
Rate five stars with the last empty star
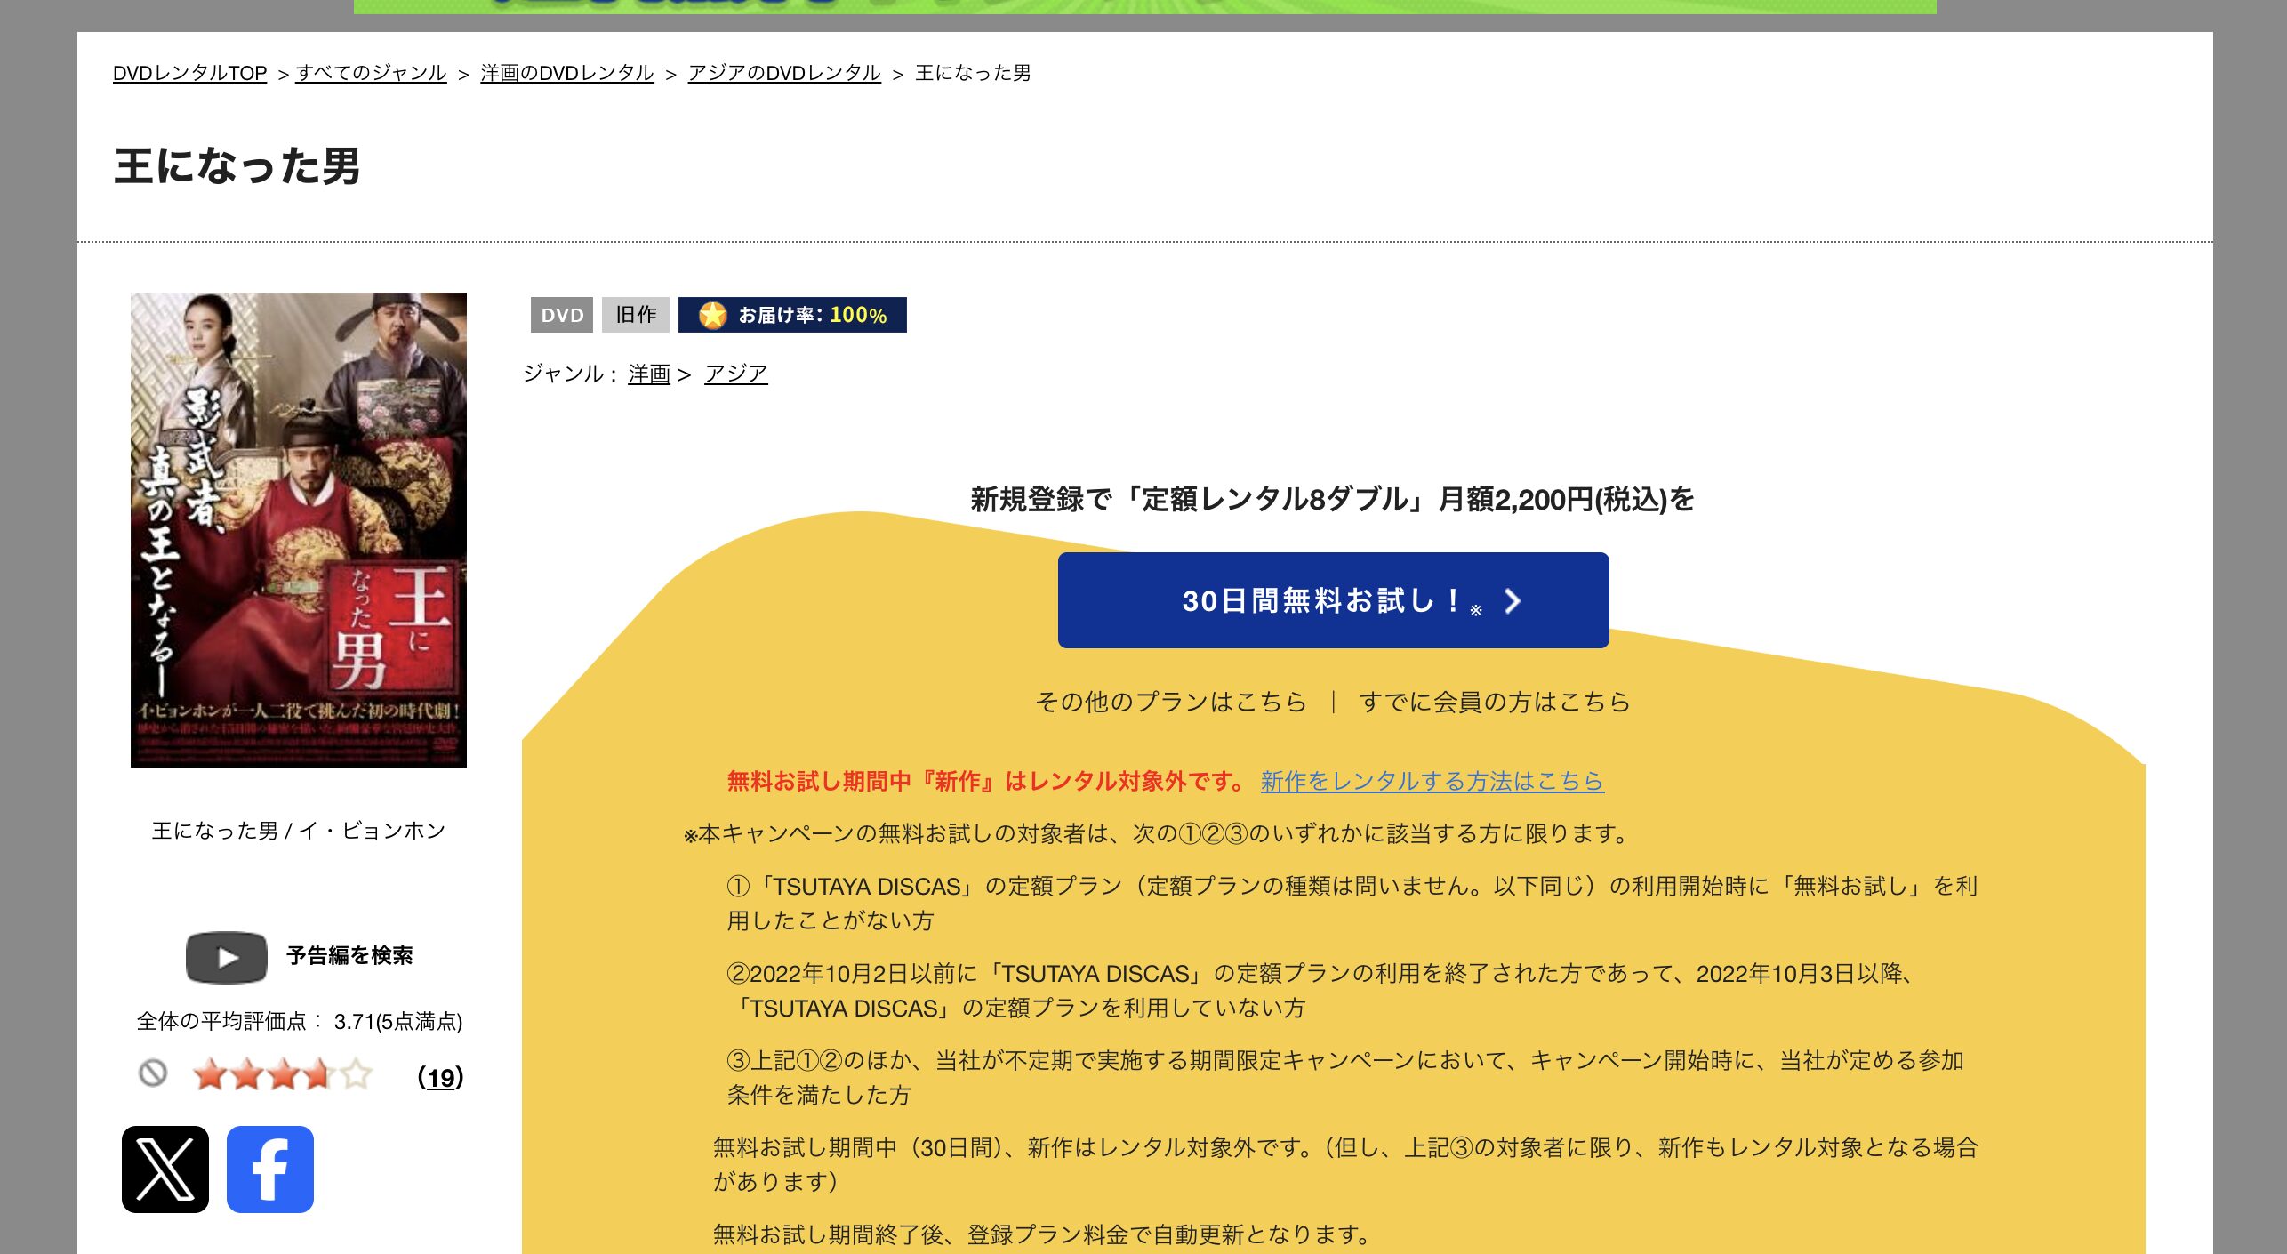(357, 1075)
